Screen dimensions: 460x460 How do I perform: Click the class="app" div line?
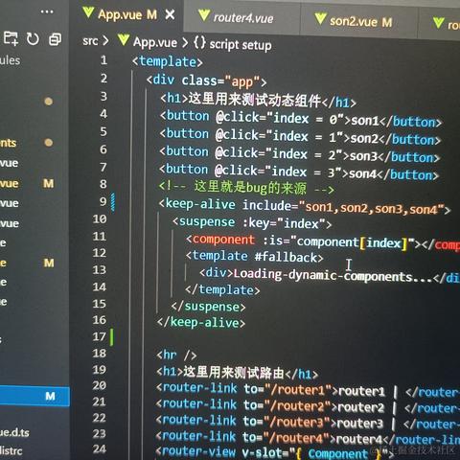206,80
